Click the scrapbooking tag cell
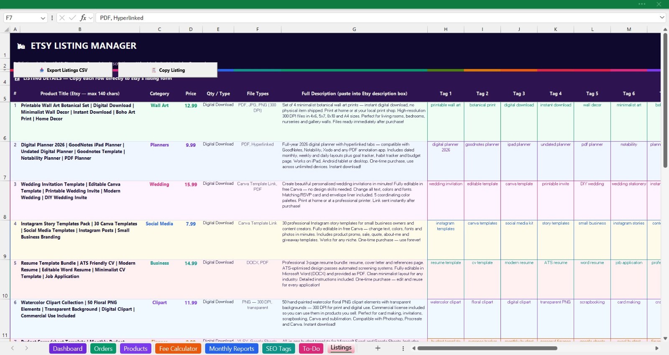The height and width of the screenshot is (355, 669). (592, 318)
